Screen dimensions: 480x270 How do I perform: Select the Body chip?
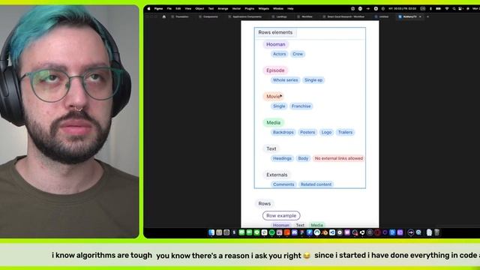tap(303, 158)
